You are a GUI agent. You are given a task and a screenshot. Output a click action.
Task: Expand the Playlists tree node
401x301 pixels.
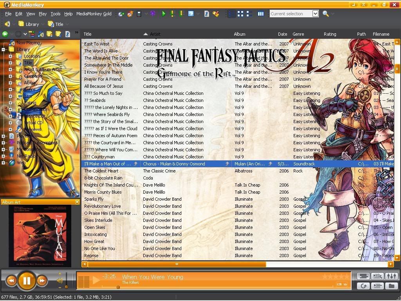coord(4,136)
